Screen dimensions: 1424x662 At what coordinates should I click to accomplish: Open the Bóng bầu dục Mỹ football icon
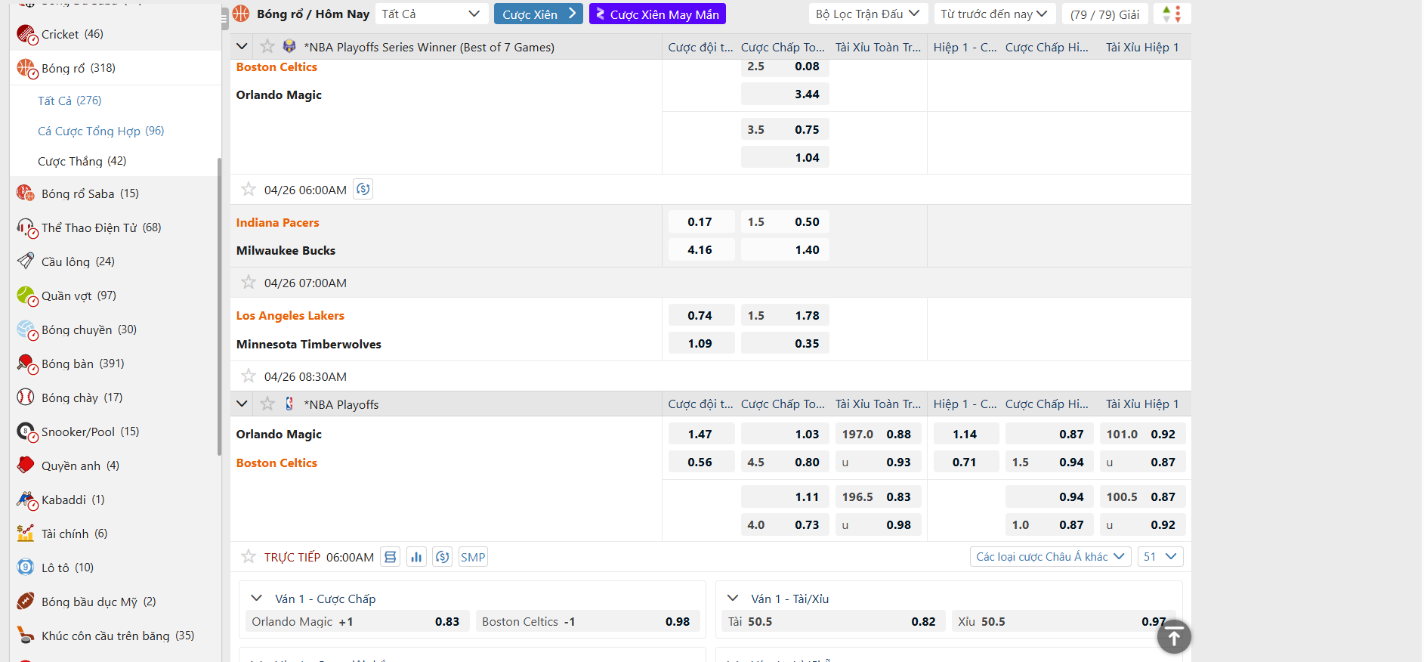click(x=26, y=602)
